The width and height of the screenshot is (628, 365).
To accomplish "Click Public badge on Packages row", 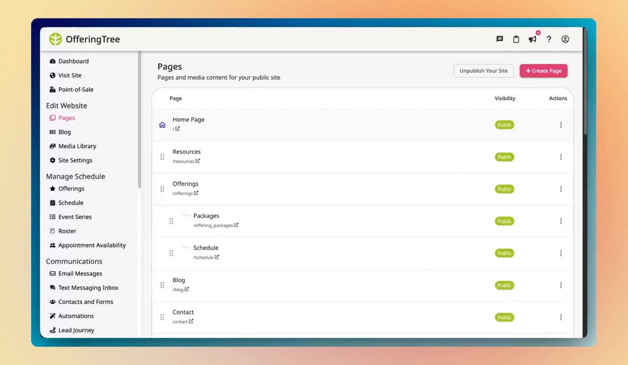I will pyautogui.click(x=504, y=221).
